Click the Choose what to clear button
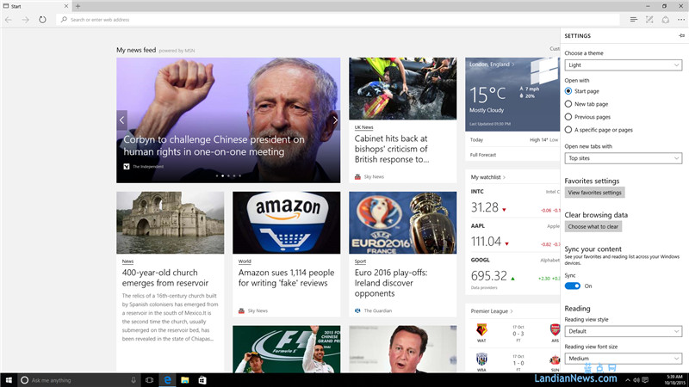The height and width of the screenshot is (387, 689). point(593,226)
